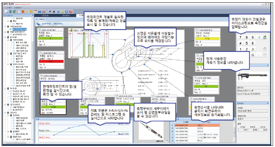The height and width of the screenshot is (147, 275).
Task: Collapse the 모니터링 tree node
Action: tap(5, 88)
